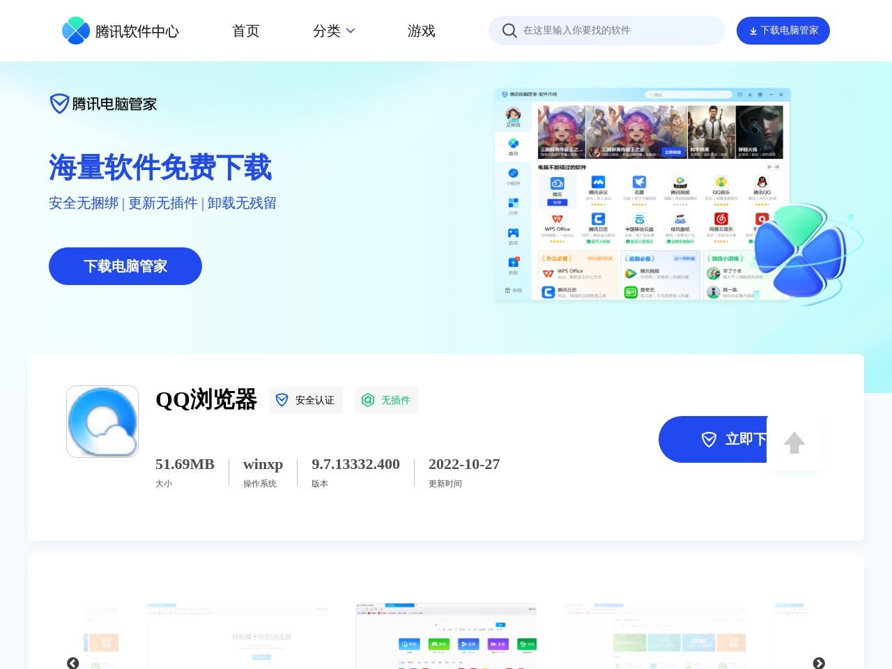Open the 分类 dropdown menu
Image resolution: width=892 pixels, height=669 pixels.
[333, 31]
